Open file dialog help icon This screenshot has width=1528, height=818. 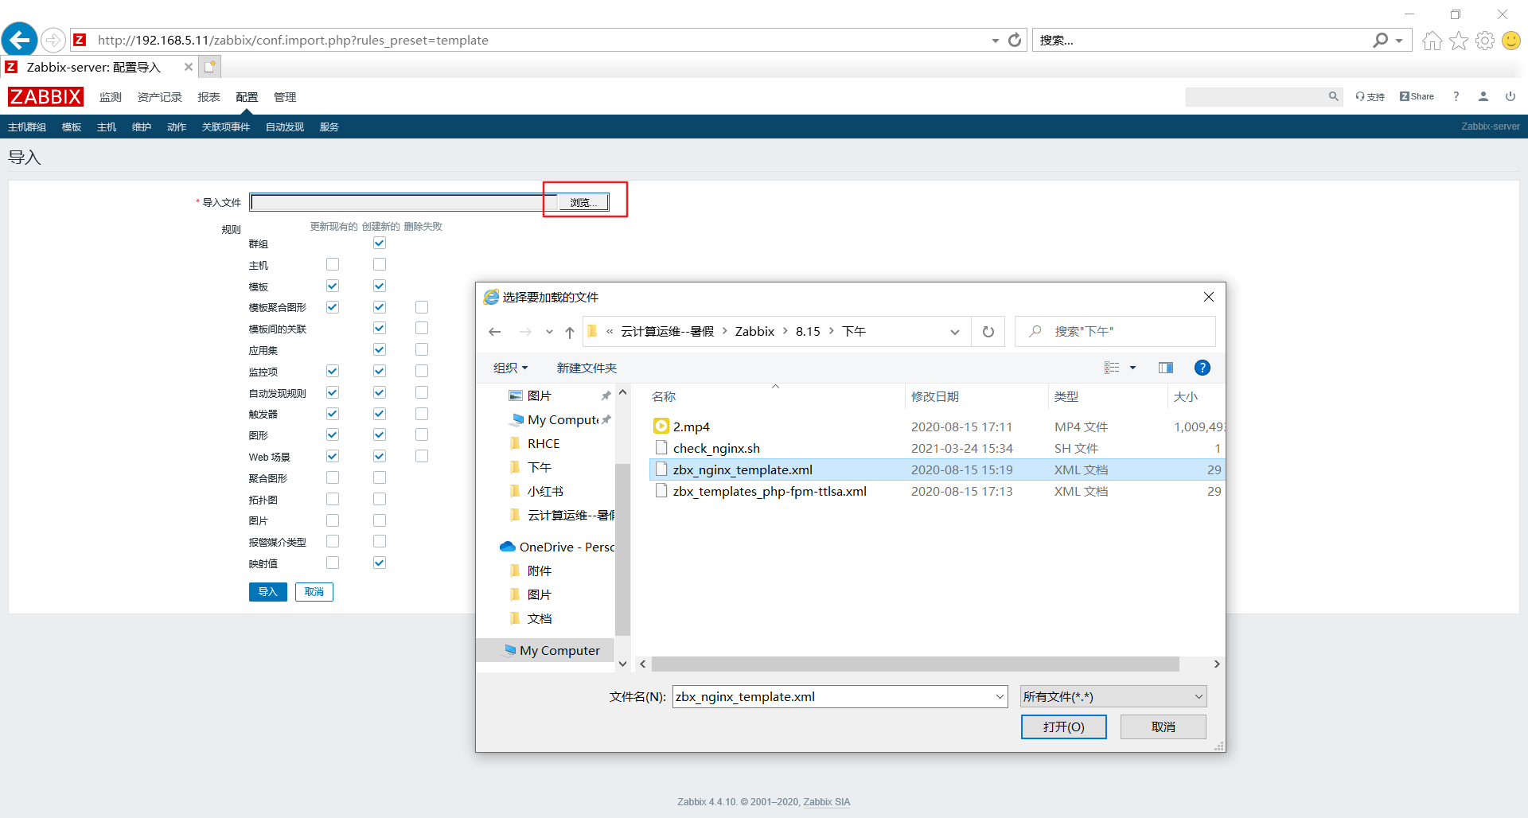point(1203,368)
